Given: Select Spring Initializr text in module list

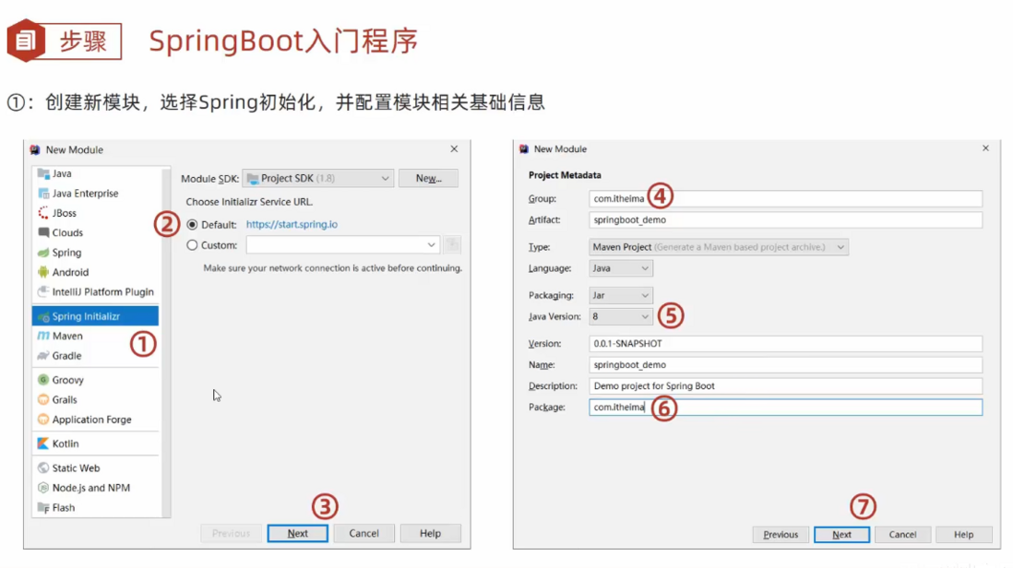Looking at the screenshot, I should point(86,316).
